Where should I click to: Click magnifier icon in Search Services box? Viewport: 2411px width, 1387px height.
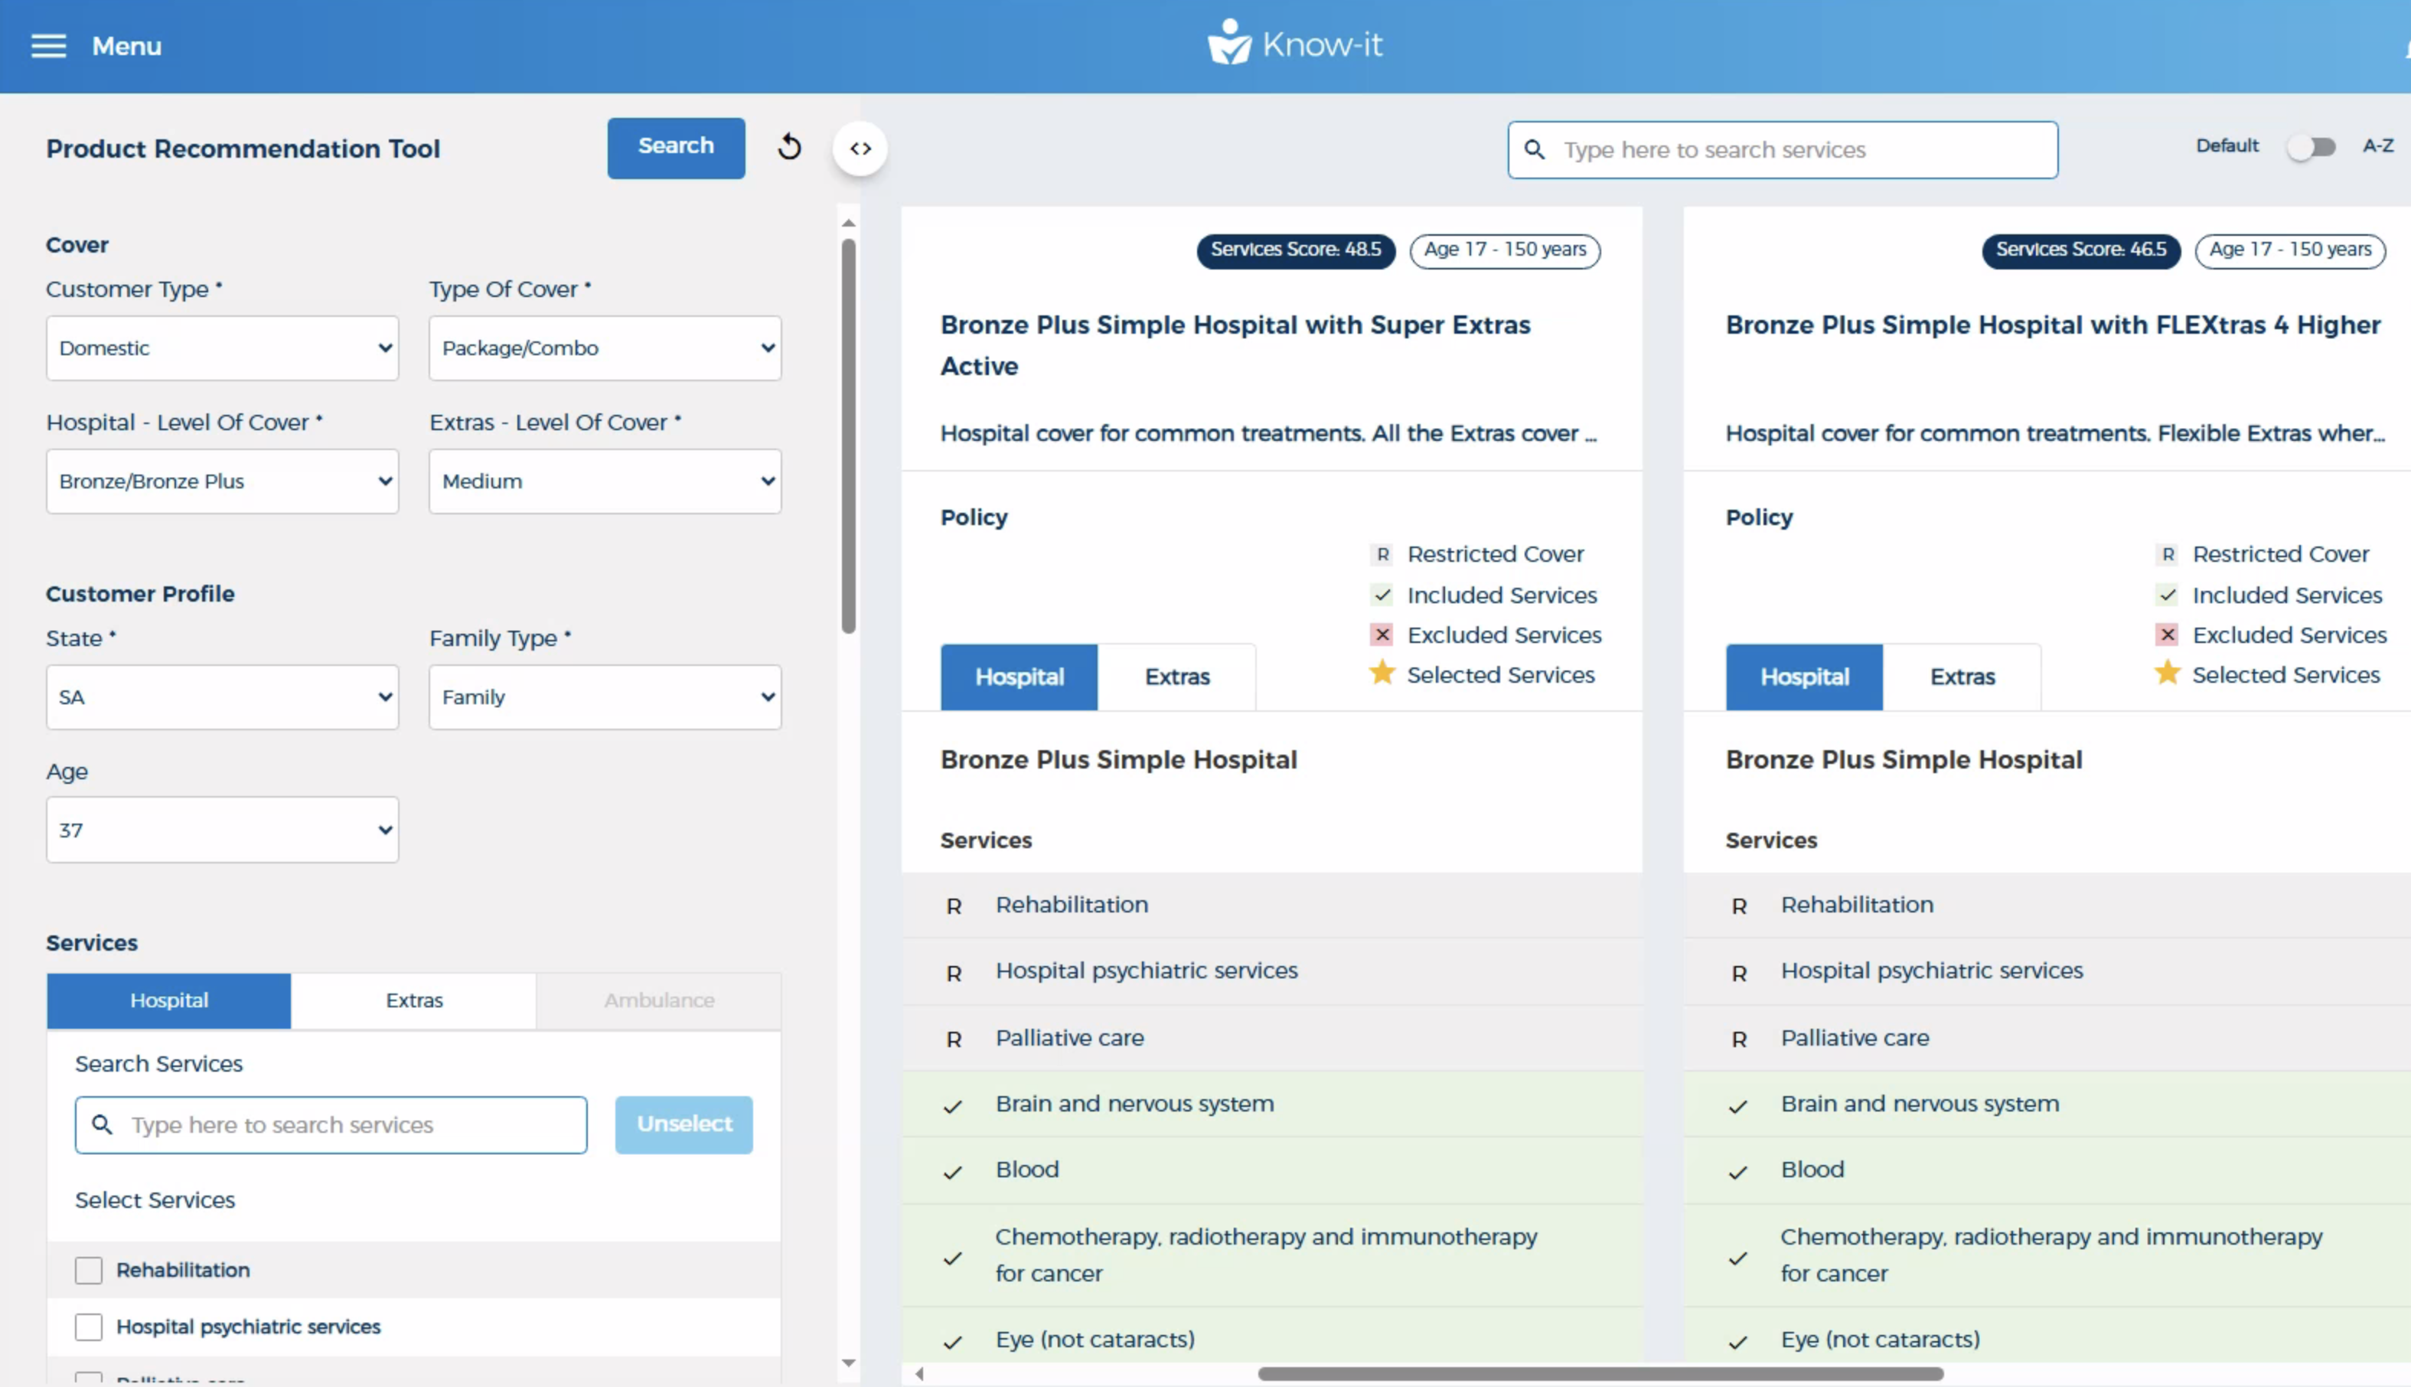click(102, 1124)
